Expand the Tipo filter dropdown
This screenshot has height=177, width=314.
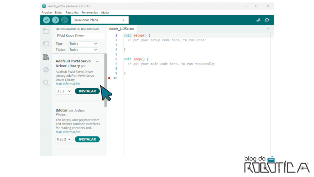(83, 44)
